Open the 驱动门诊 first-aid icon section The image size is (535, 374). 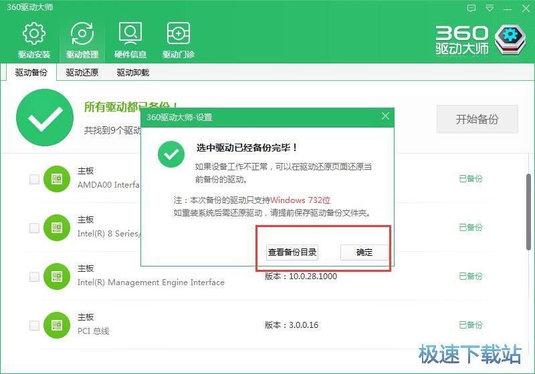(x=178, y=40)
